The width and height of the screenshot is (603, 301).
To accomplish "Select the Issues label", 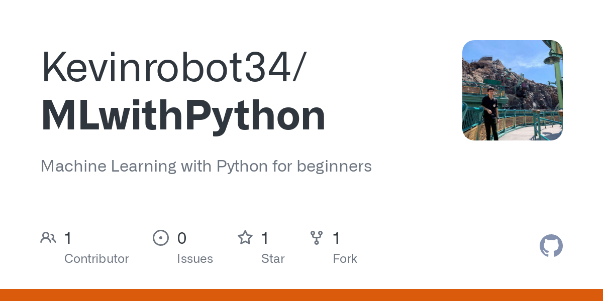I will tap(195, 259).
